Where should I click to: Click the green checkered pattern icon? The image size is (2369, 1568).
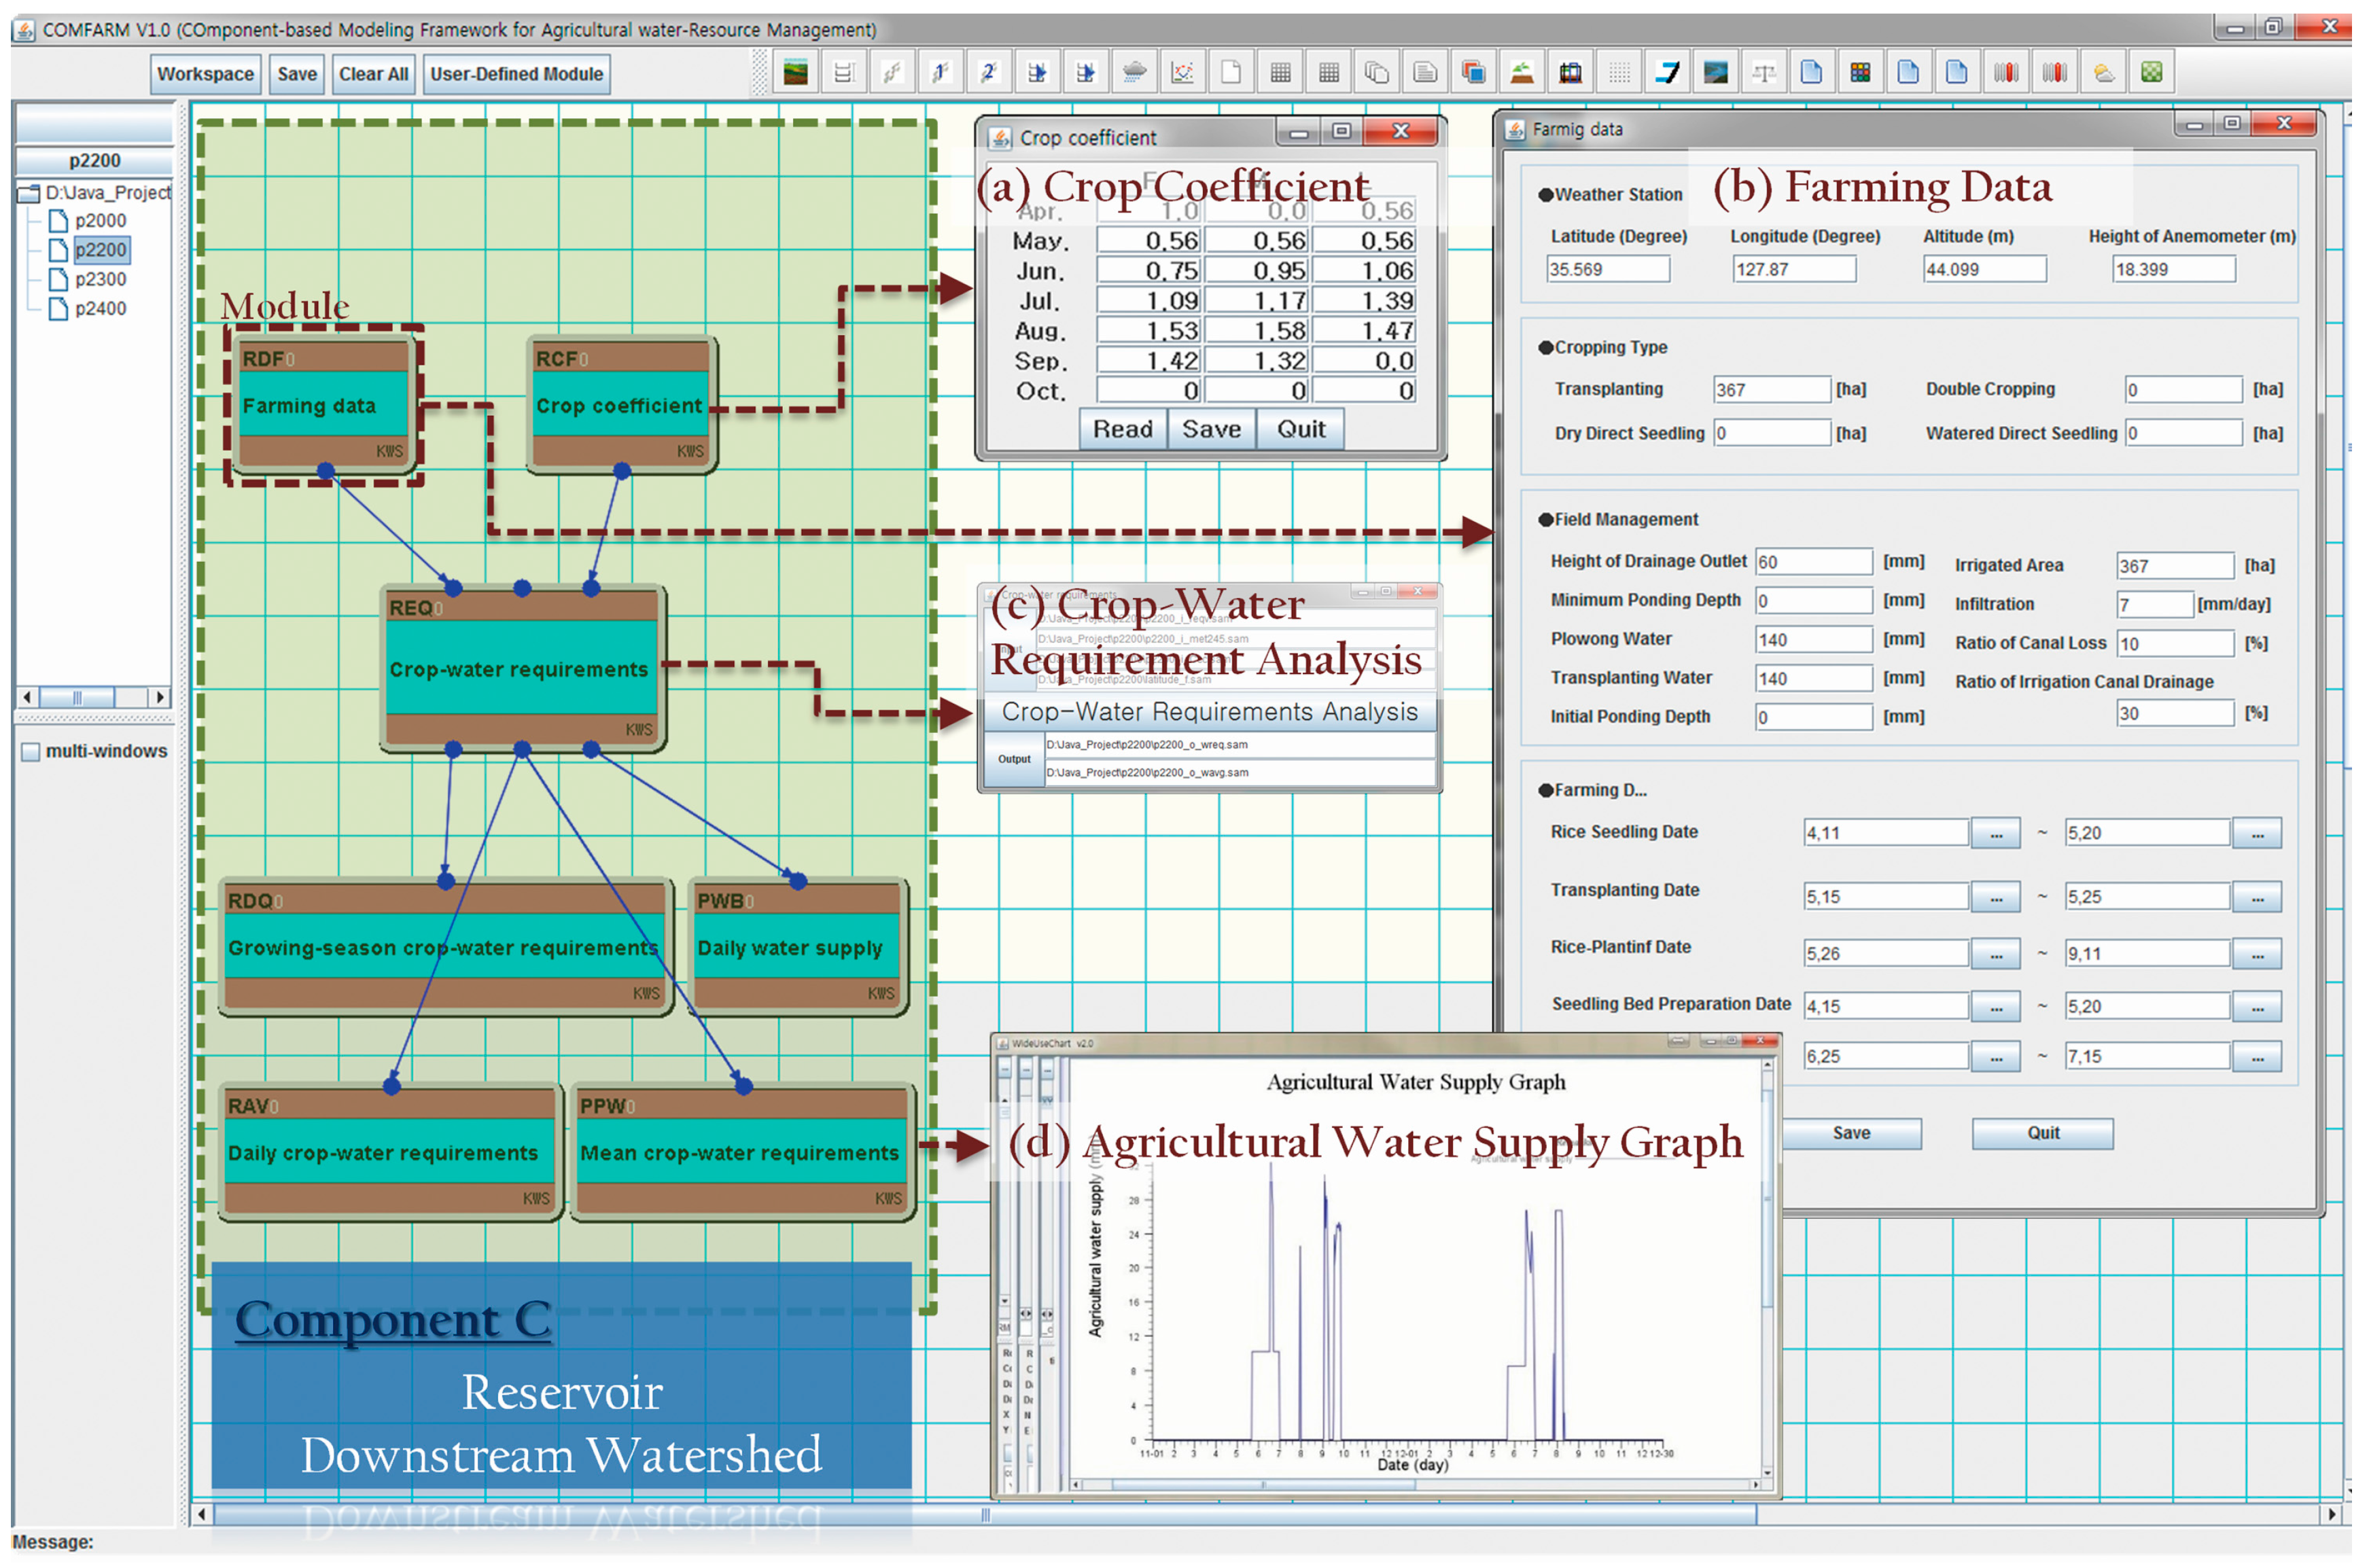(x=2151, y=73)
